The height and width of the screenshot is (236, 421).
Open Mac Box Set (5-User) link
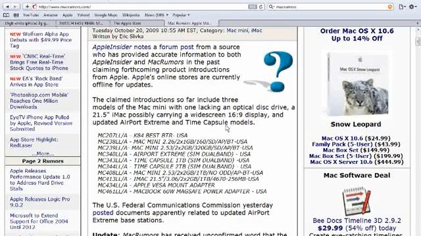point(356,156)
